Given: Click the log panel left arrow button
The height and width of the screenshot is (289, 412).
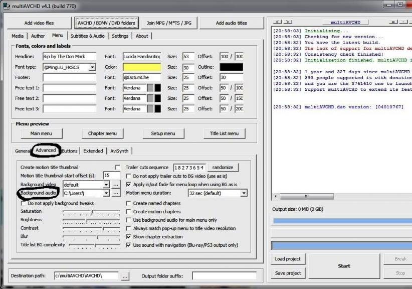Looking at the screenshot, I should 277,22.
